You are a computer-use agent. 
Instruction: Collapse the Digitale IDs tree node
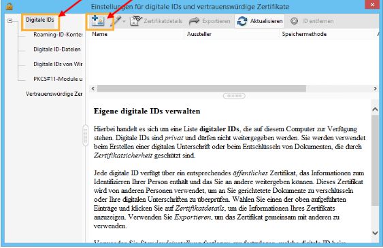click(x=10, y=21)
